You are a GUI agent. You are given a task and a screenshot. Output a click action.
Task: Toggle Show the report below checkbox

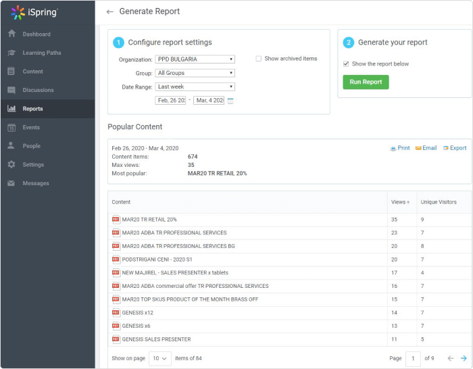347,64
